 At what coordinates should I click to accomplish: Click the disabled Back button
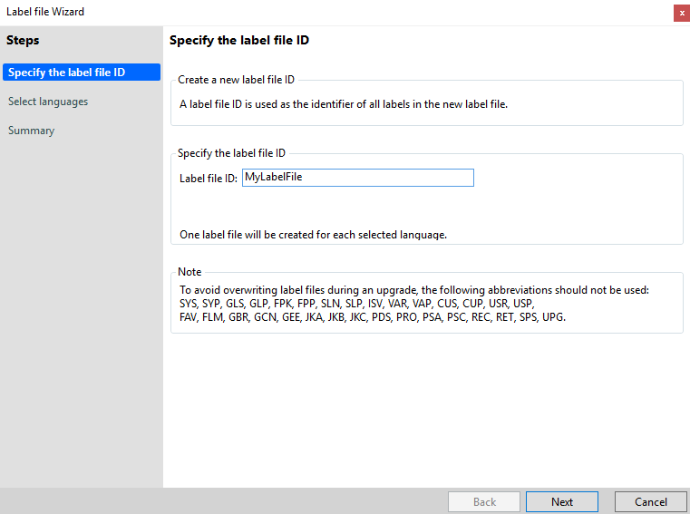(484, 501)
